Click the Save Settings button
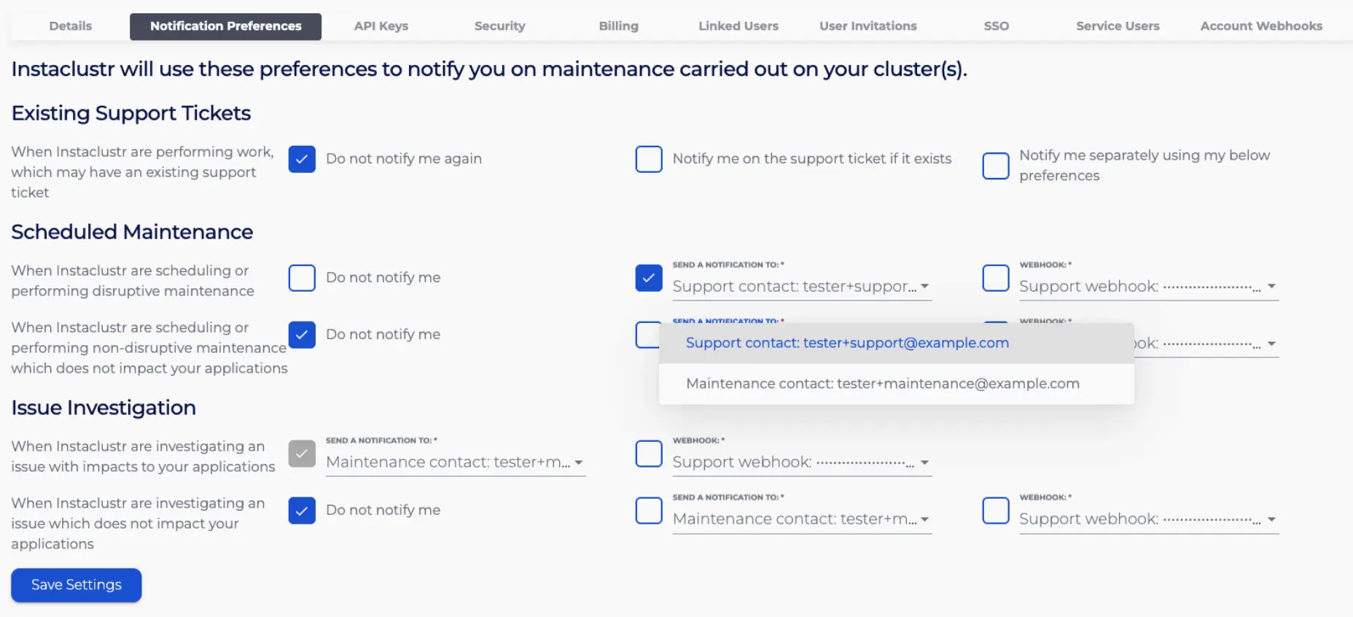 [x=77, y=585]
